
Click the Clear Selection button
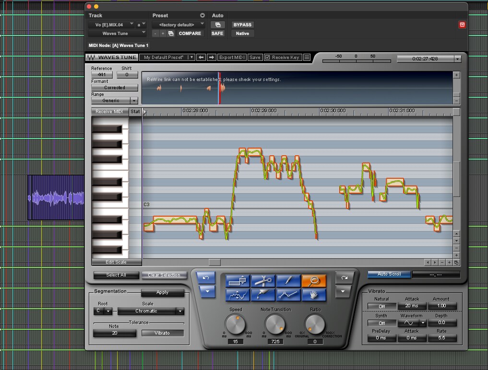164,275
